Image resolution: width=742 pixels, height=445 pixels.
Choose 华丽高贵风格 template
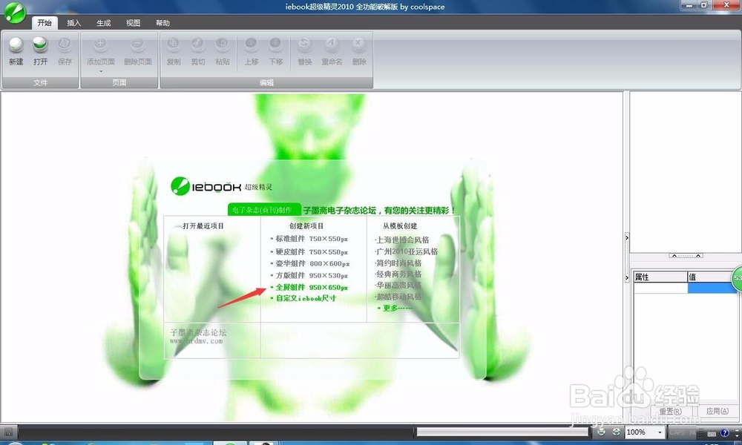point(398,285)
